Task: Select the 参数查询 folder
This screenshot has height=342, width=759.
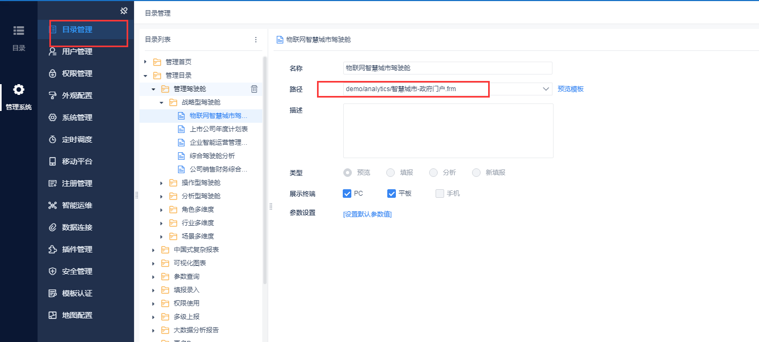Action: (x=187, y=277)
